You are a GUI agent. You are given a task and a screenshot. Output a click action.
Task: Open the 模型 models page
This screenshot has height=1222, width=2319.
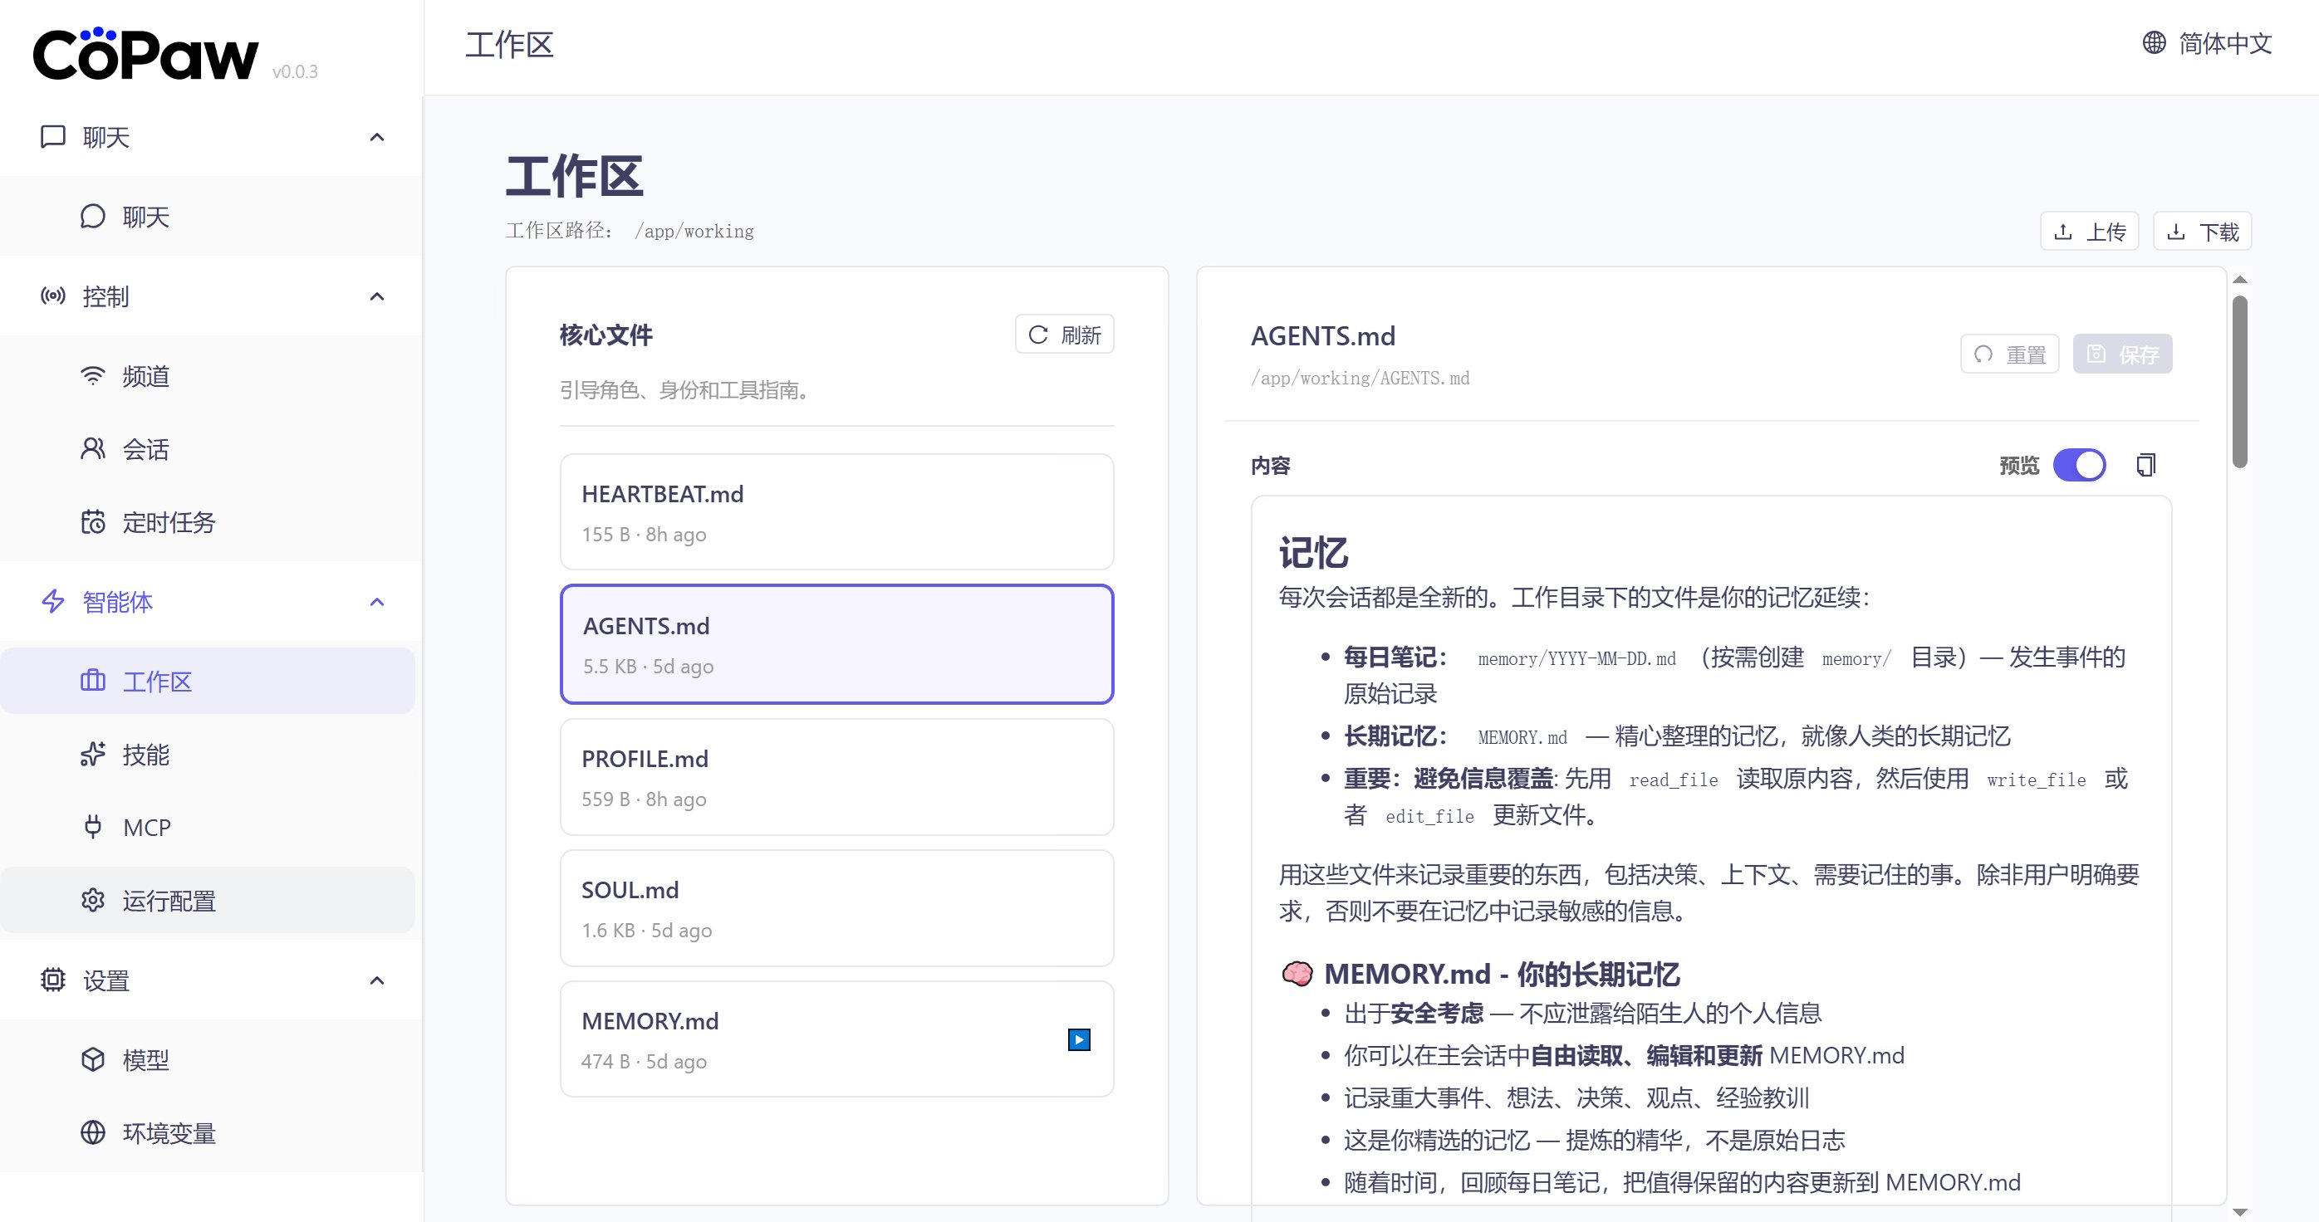click(x=146, y=1059)
